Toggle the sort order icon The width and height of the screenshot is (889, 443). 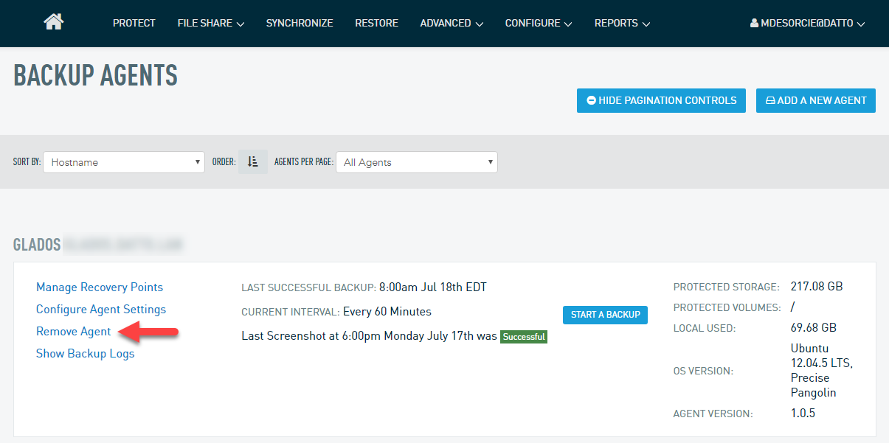[252, 162]
